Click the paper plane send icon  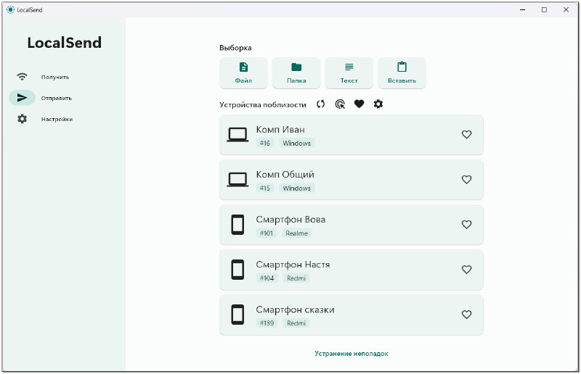23,98
